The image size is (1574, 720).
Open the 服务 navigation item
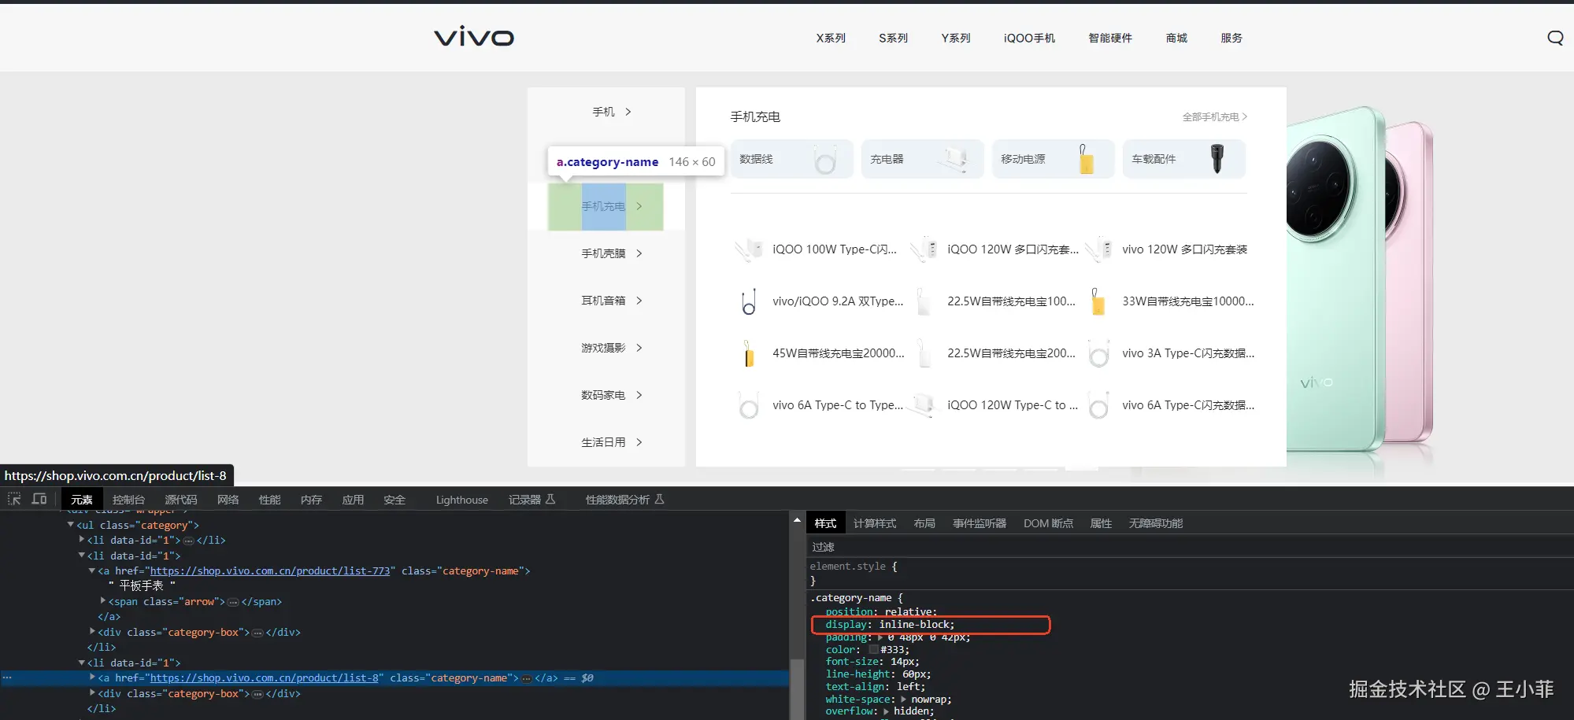click(x=1231, y=38)
